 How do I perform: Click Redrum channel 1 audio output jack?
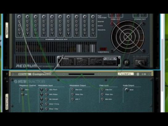19,17
